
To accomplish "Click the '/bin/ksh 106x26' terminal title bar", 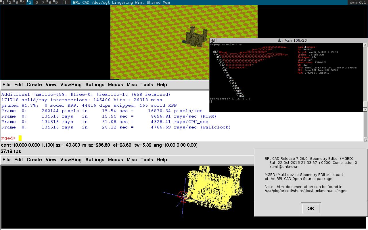I will (x=292, y=41).
